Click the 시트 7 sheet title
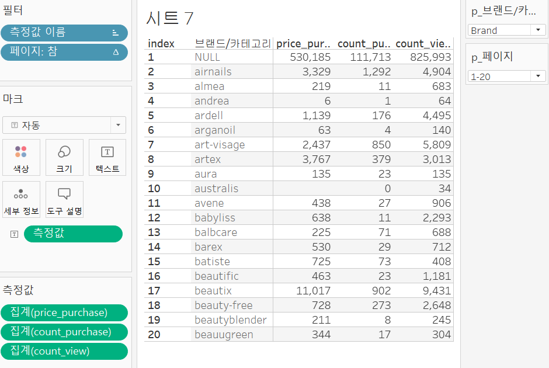This screenshot has height=368, width=549. (x=170, y=18)
